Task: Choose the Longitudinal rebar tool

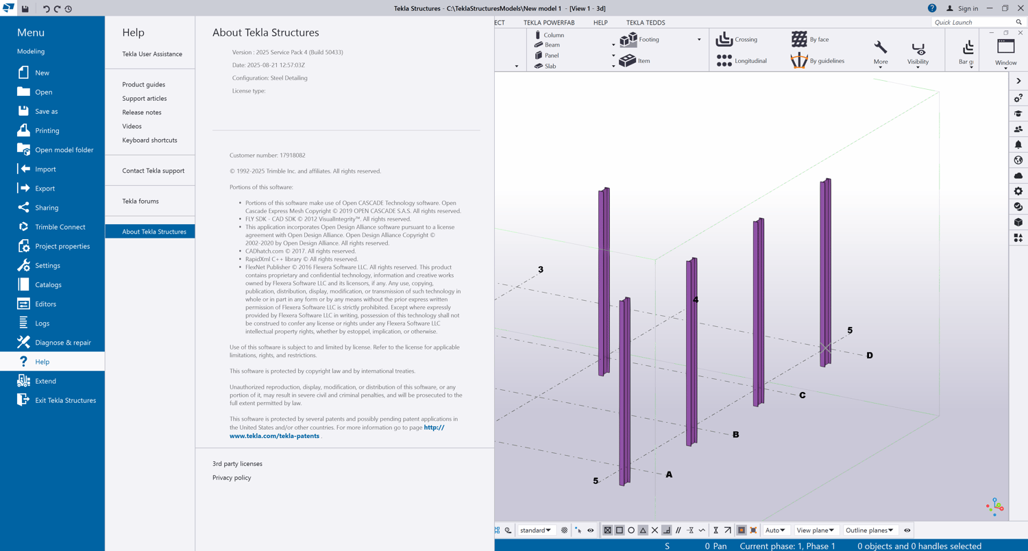Action: pos(741,61)
